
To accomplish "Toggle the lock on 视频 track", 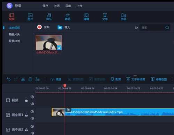I will tap(26, 100).
